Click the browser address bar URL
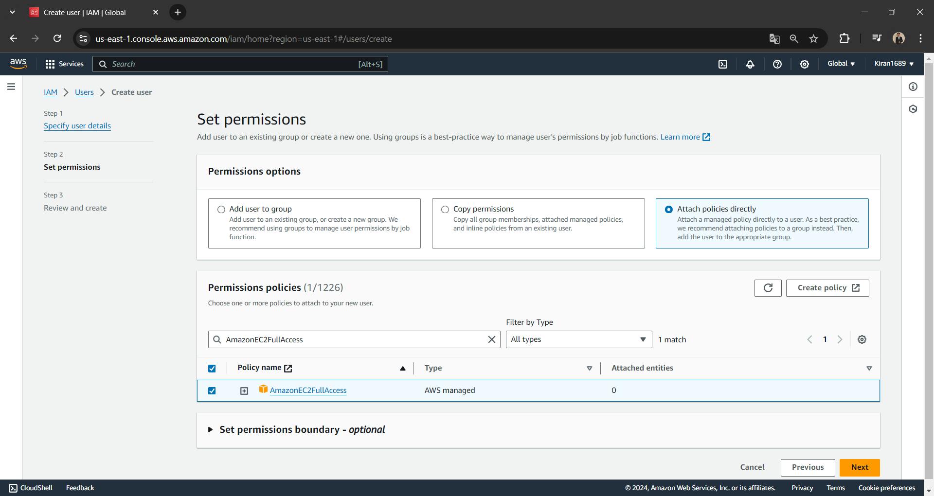The height and width of the screenshot is (496, 934). point(244,39)
